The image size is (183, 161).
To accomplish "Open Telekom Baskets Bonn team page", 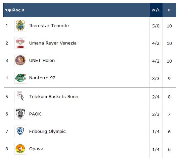I will pyautogui.click(x=54, y=97).
